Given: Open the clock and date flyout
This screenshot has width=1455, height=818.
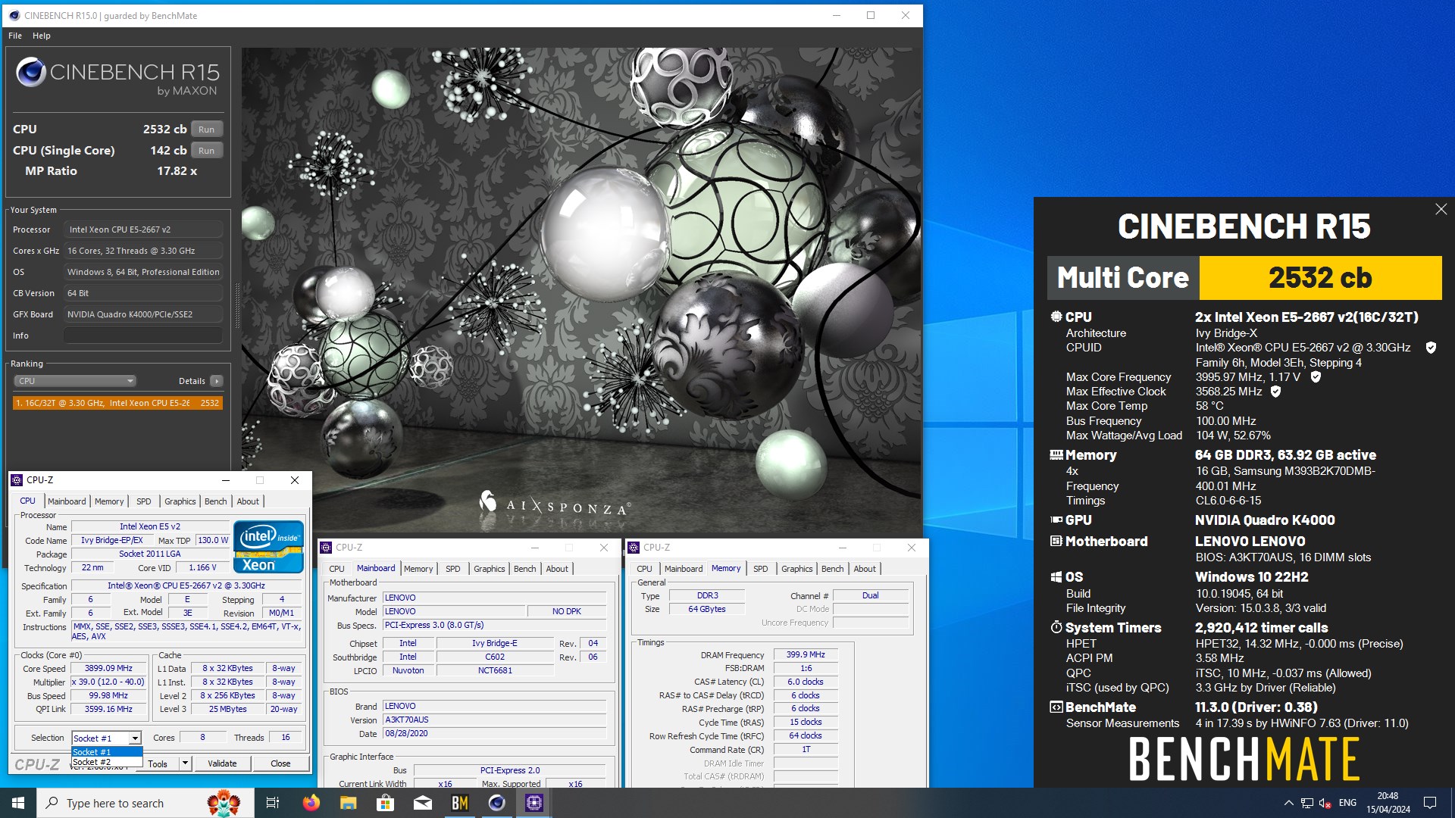Looking at the screenshot, I should (x=1388, y=803).
